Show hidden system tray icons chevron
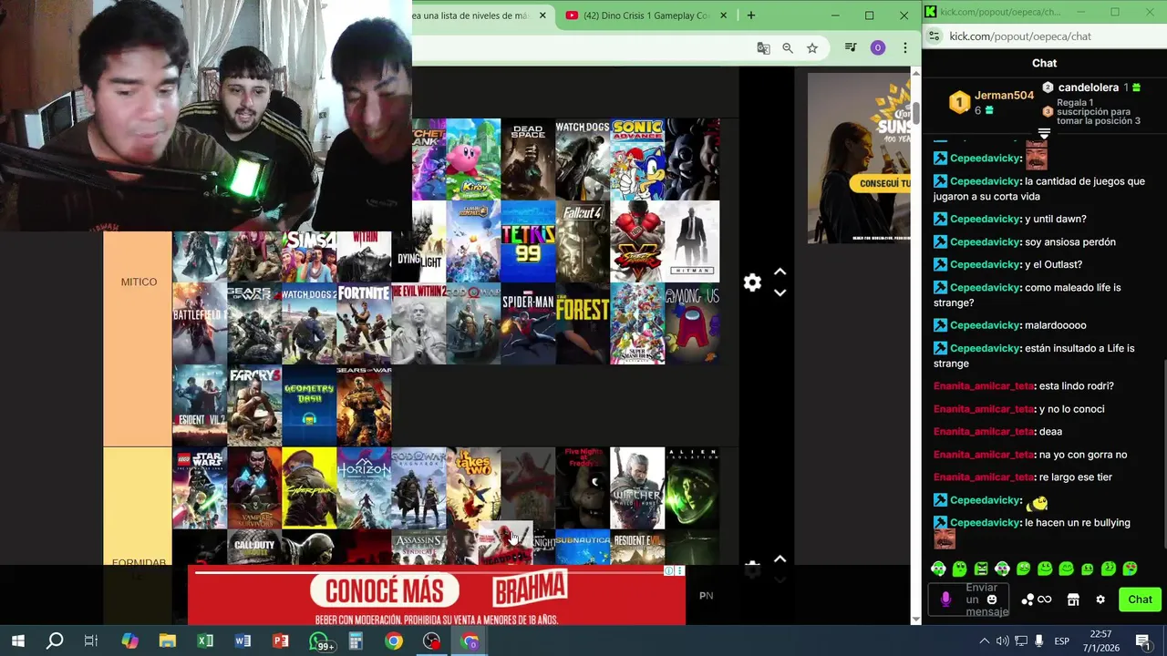The image size is (1167, 656). click(984, 641)
